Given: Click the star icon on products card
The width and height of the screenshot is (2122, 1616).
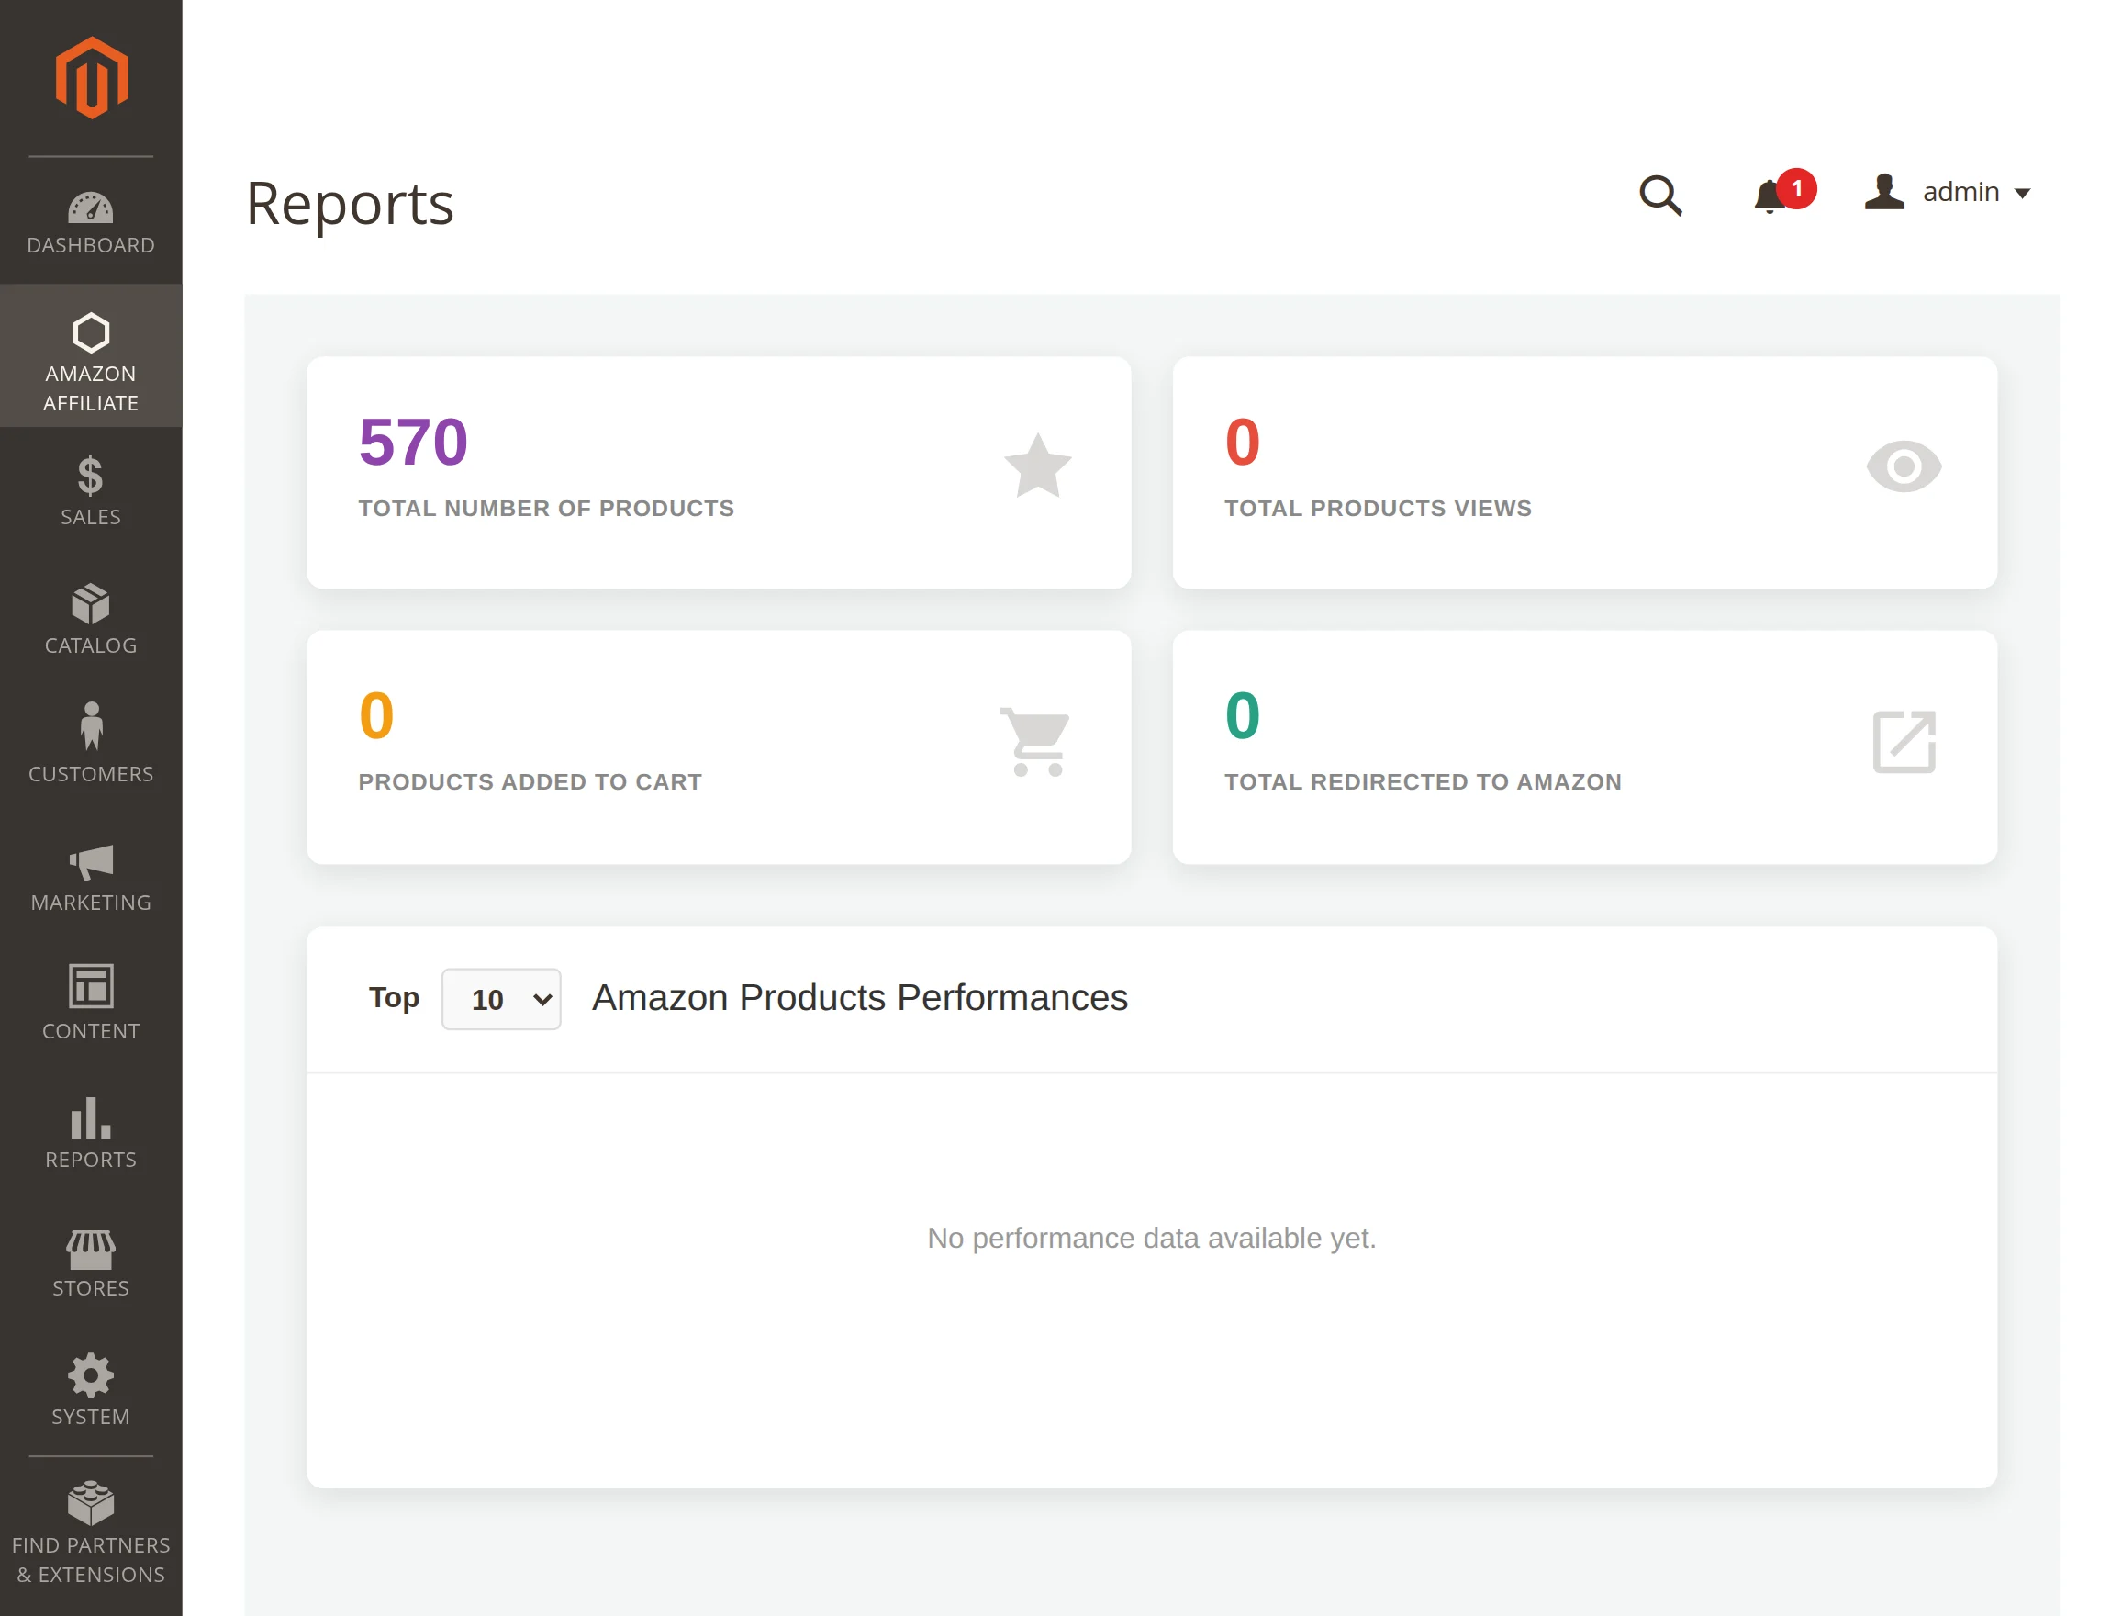Looking at the screenshot, I should (1037, 466).
